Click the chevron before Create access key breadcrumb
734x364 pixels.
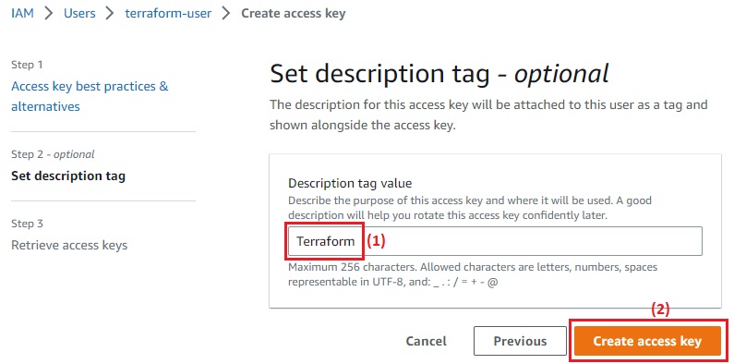226,13
